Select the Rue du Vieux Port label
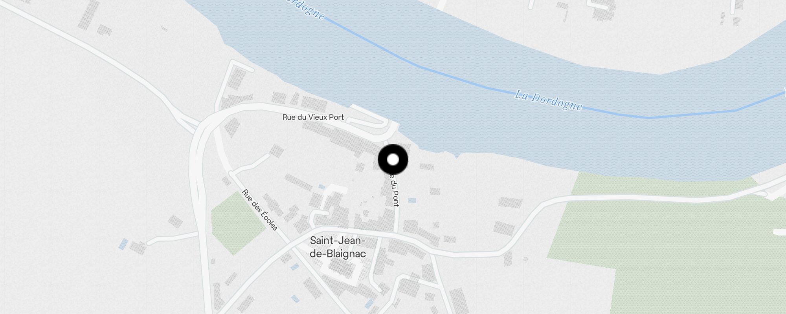This screenshot has width=786, height=314. 313,117
